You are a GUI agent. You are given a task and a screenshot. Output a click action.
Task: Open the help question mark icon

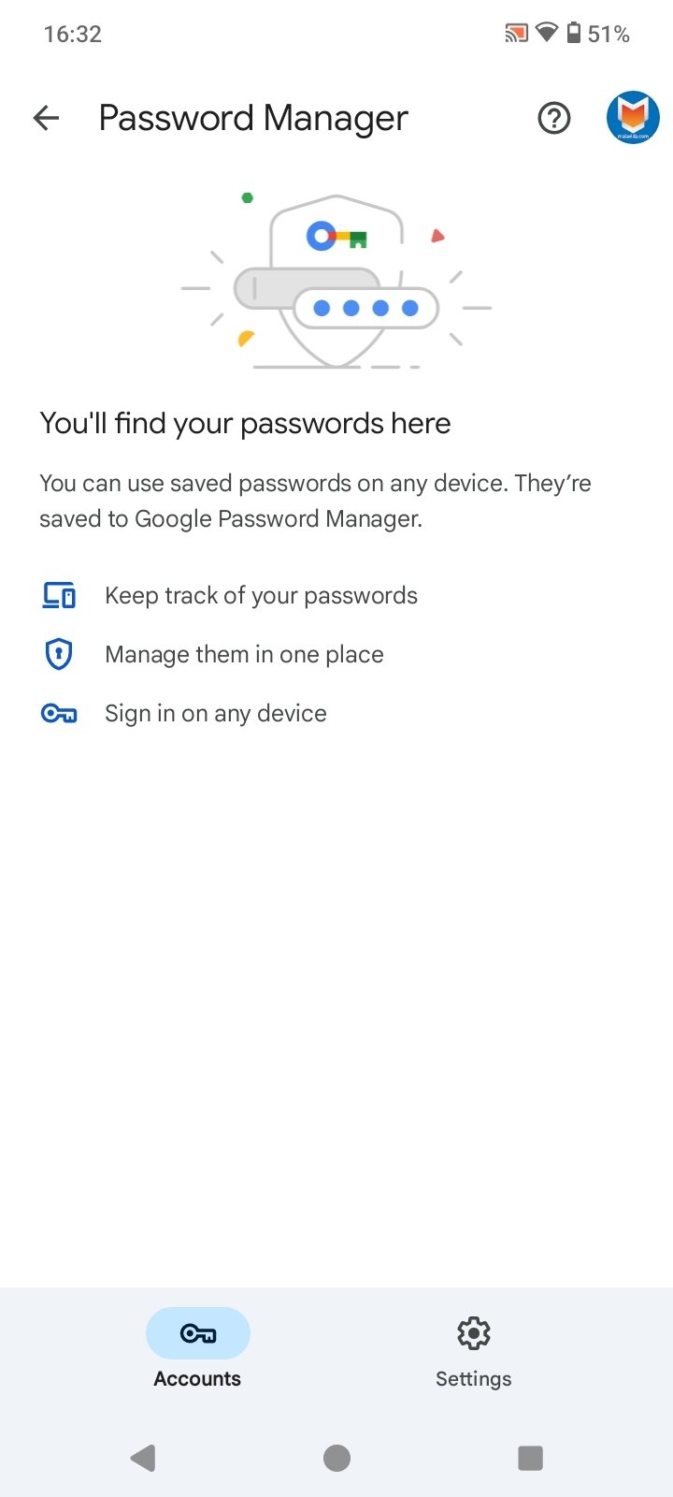pyautogui.click(x=554, y=118)
